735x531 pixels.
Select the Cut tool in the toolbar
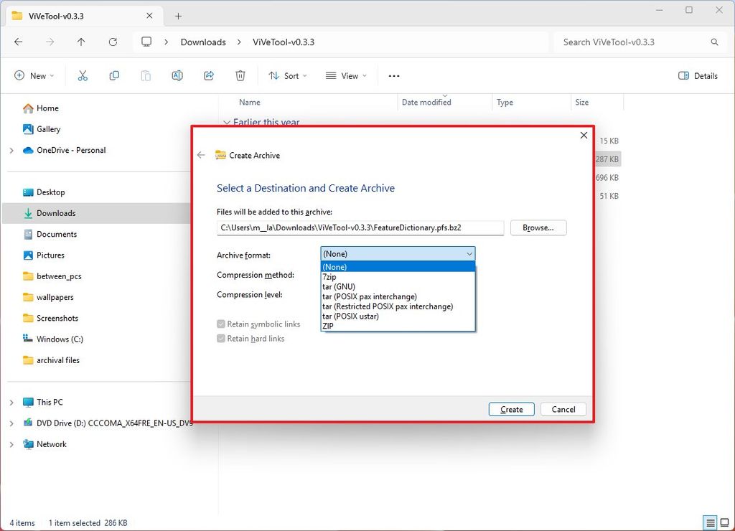[x=83, y=75]
